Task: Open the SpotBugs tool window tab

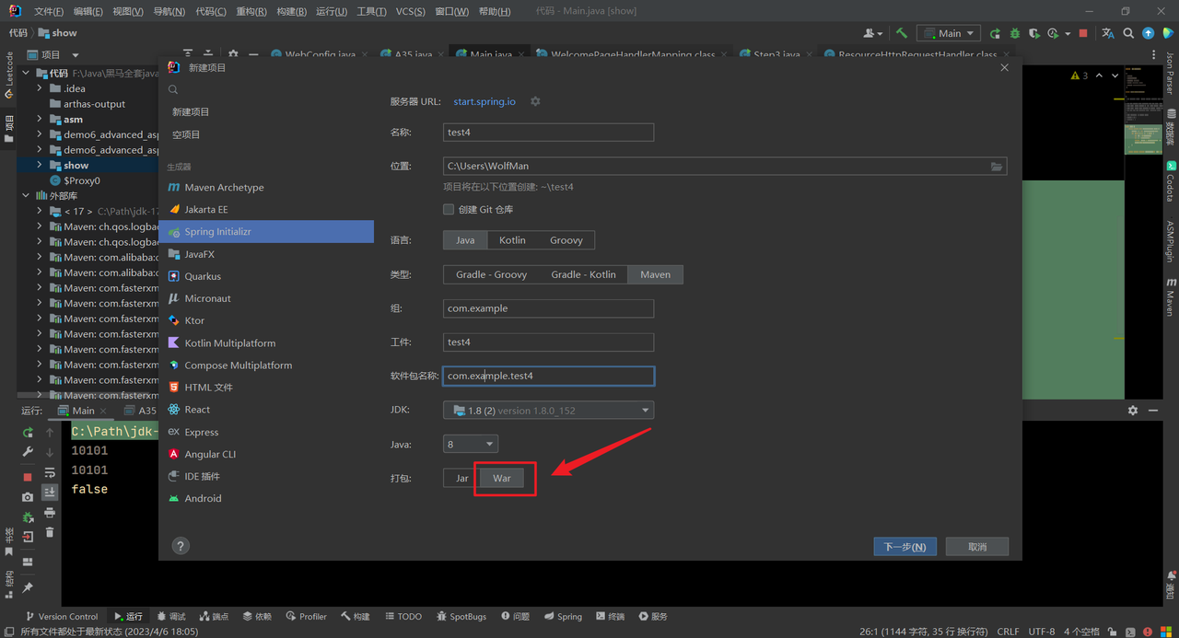Action: pos(461,617)
